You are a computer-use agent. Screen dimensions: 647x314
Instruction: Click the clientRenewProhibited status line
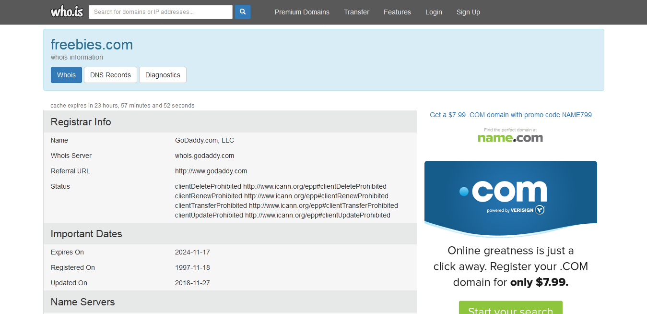[x=282, y=196]
